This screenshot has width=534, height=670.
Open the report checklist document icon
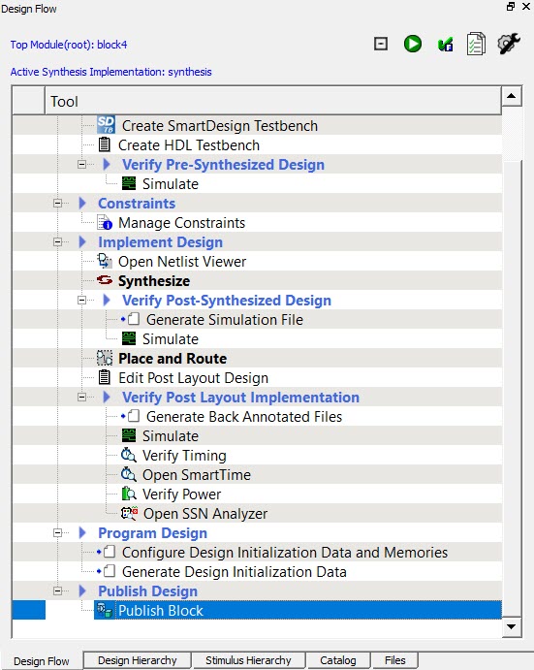click(476, 44)
